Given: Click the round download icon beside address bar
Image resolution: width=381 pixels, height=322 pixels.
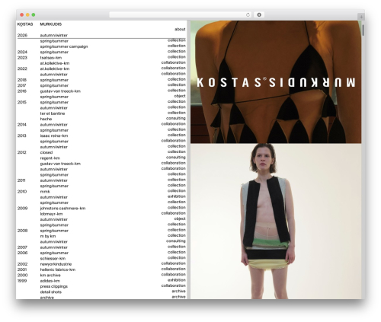Looking at the screenshot, I should [x=259, y=14].
